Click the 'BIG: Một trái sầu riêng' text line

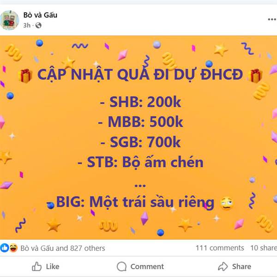click(x=135, y=202)
